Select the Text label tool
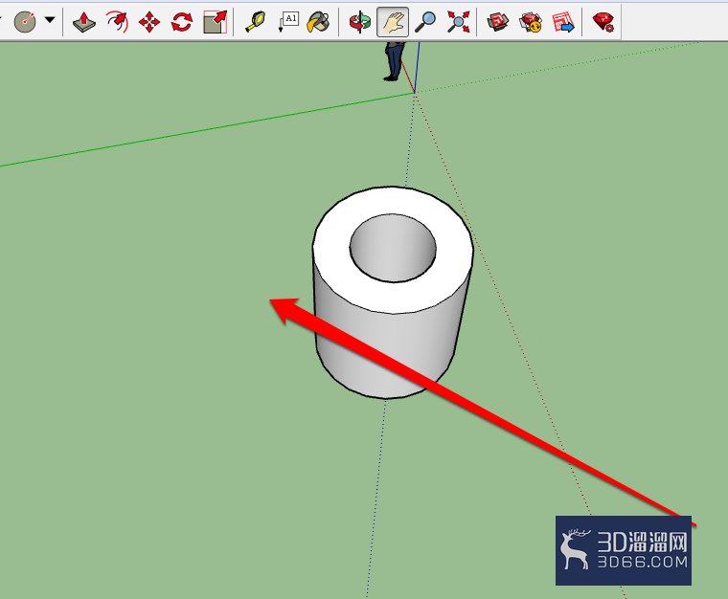Image resolution: width=728 pixels, height=599 pixels. [287, 22]
